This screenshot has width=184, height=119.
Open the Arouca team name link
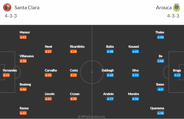163,8
